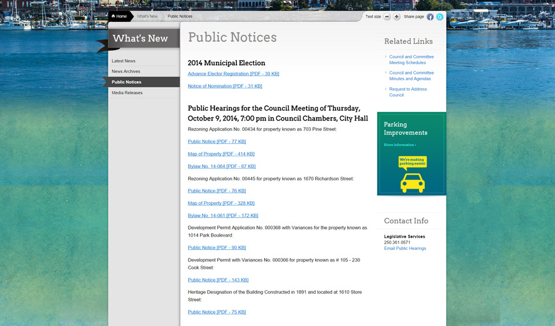The image size is (555, 326).
Task: Select Public Notices sidebar item
Action: click(127, 82)
